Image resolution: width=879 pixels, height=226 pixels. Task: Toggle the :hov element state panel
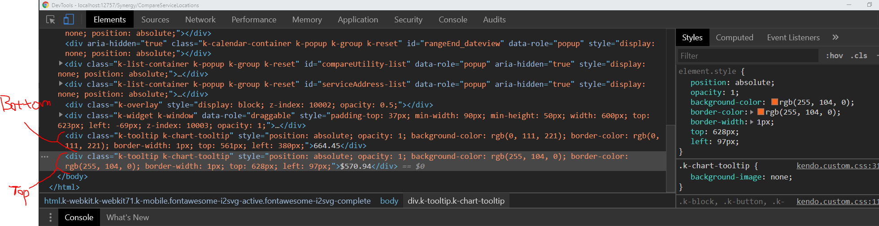[x=834, y=56]
